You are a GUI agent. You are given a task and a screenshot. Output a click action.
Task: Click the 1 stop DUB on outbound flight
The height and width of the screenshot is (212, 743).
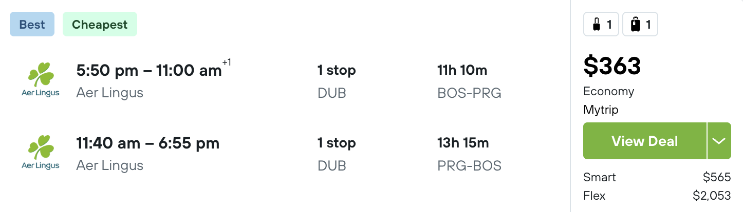click(x=337, y=81)
